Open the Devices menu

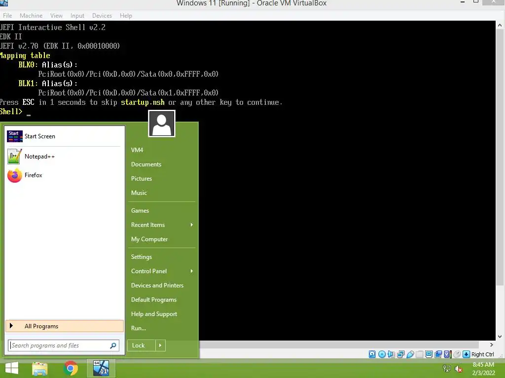pos(102,15)
